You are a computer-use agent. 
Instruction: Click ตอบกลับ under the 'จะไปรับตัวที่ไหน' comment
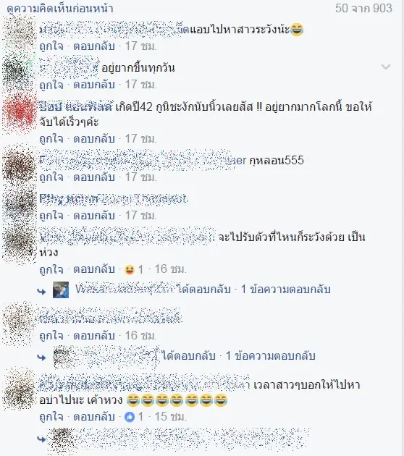(94, 269)
